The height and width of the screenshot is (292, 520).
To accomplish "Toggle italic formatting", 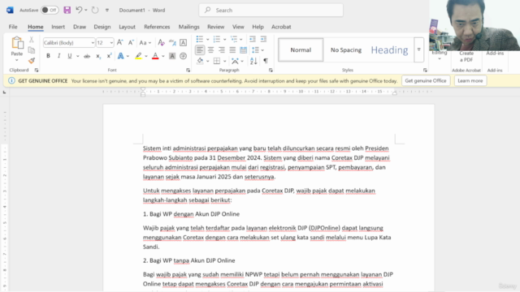I will click(x=59, y=56).
